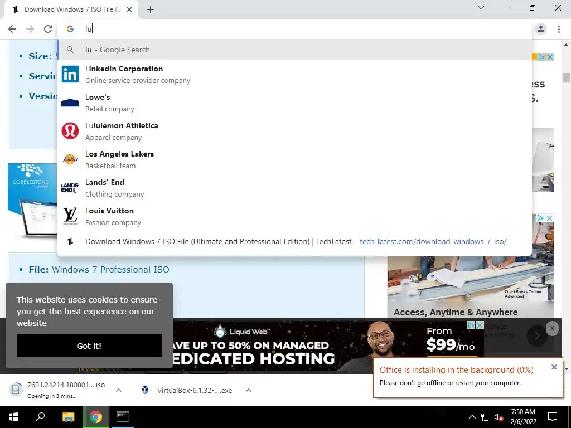571x428 pixels.
Task: Open the Chrome profile avatar menu
Action: [541, 29]
